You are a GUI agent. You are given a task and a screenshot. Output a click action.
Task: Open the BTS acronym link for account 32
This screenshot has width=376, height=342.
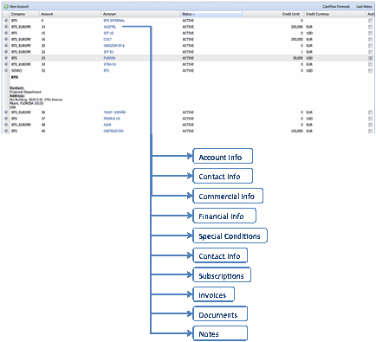[107, 71]
